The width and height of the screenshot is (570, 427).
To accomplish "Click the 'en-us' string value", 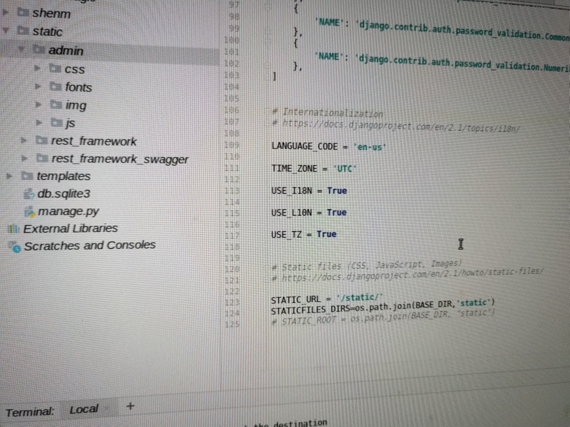I will coord(370,147).
